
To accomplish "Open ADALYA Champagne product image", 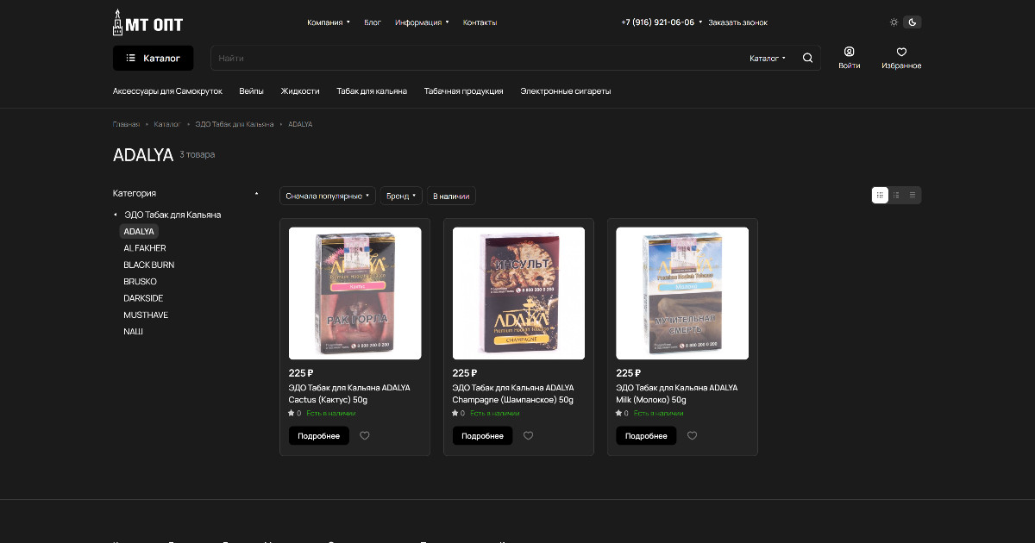I will [x=518, y=293].
